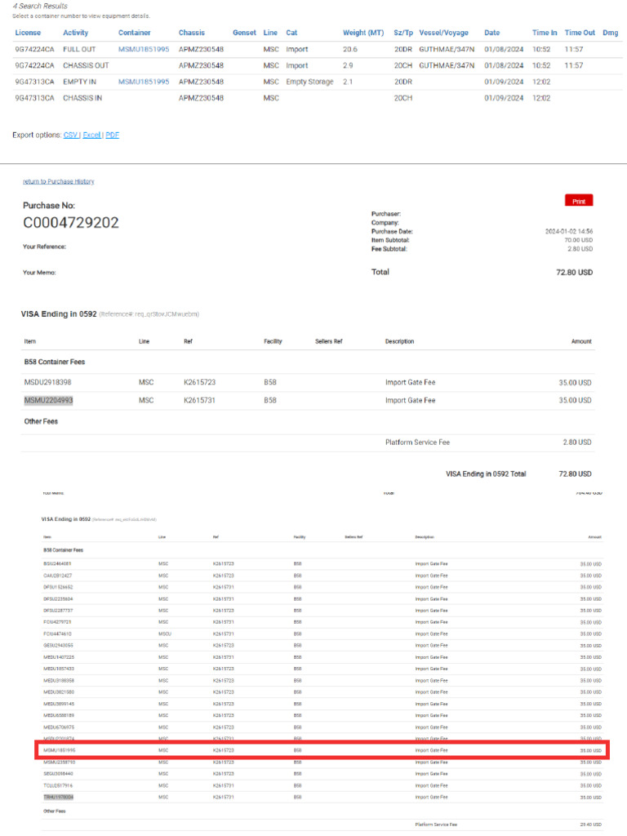Image resolution: width=627 pixels, height=836 pixels.
Task: Click date 01/09/2024 in the EMPTY IN row
Action: click(504, 82)
